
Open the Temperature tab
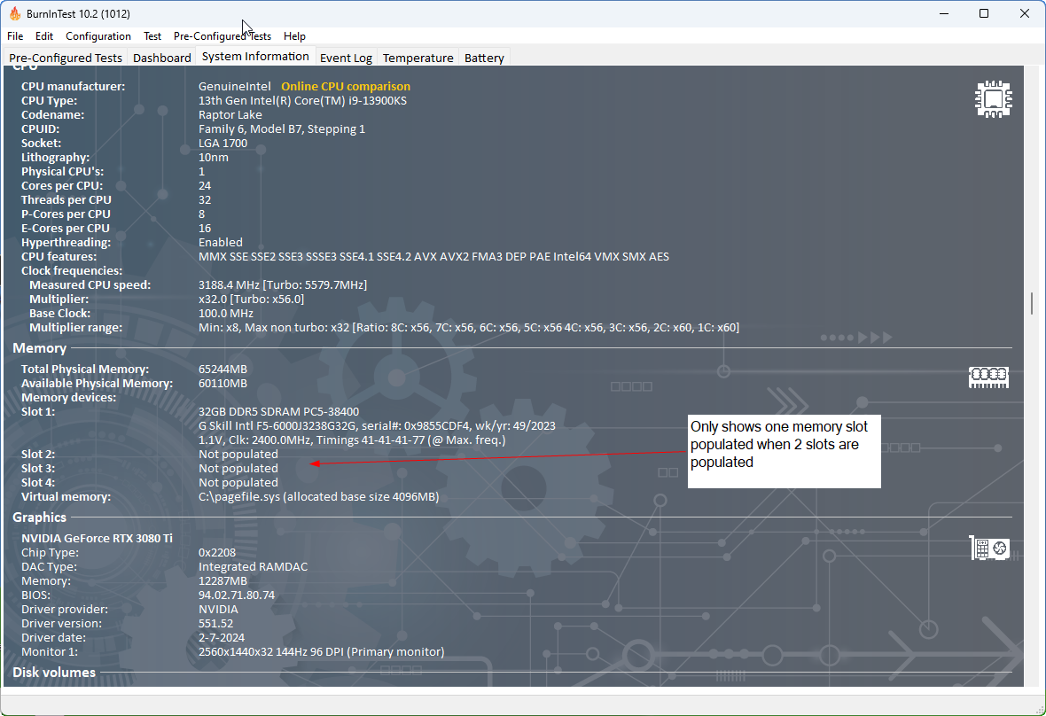(418, 58)
